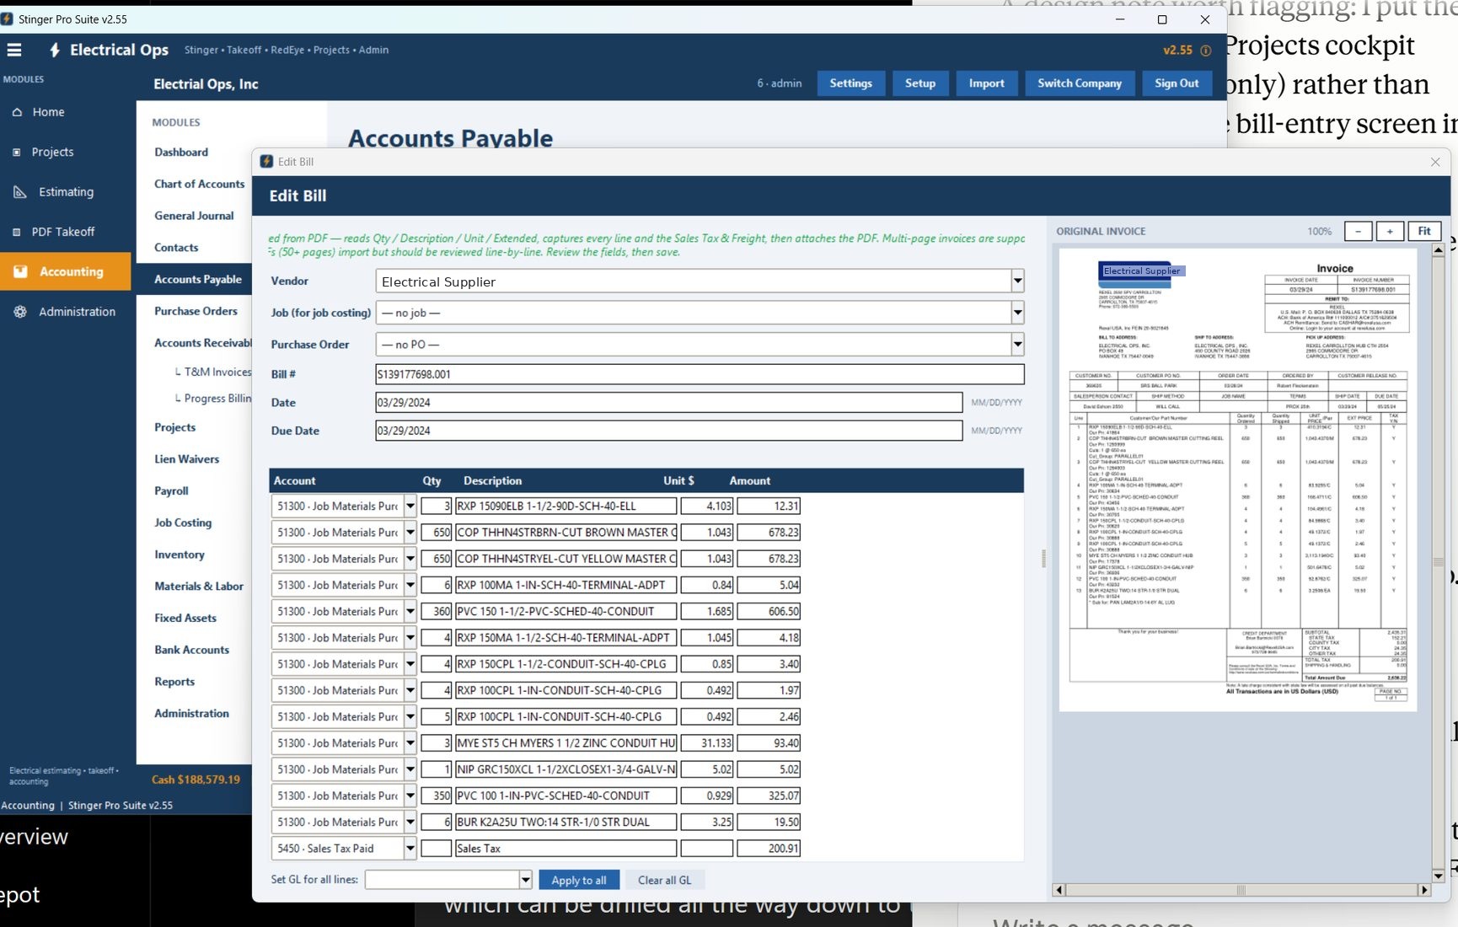
Task: Click the Fit button above invoice preview
Action: 1424,231
